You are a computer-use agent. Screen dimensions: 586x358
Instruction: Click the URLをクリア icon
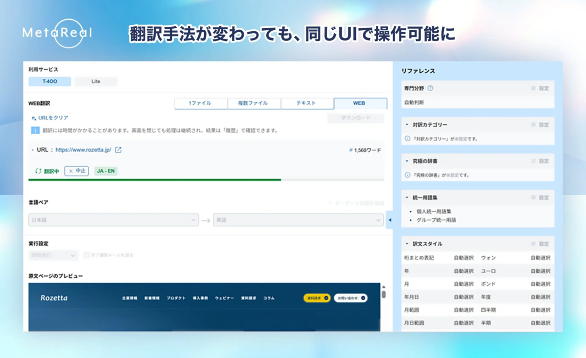[x=34, y=118]
